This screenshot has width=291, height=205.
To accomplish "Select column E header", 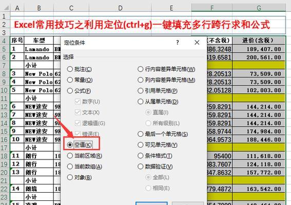I will [x=171, y=8].
